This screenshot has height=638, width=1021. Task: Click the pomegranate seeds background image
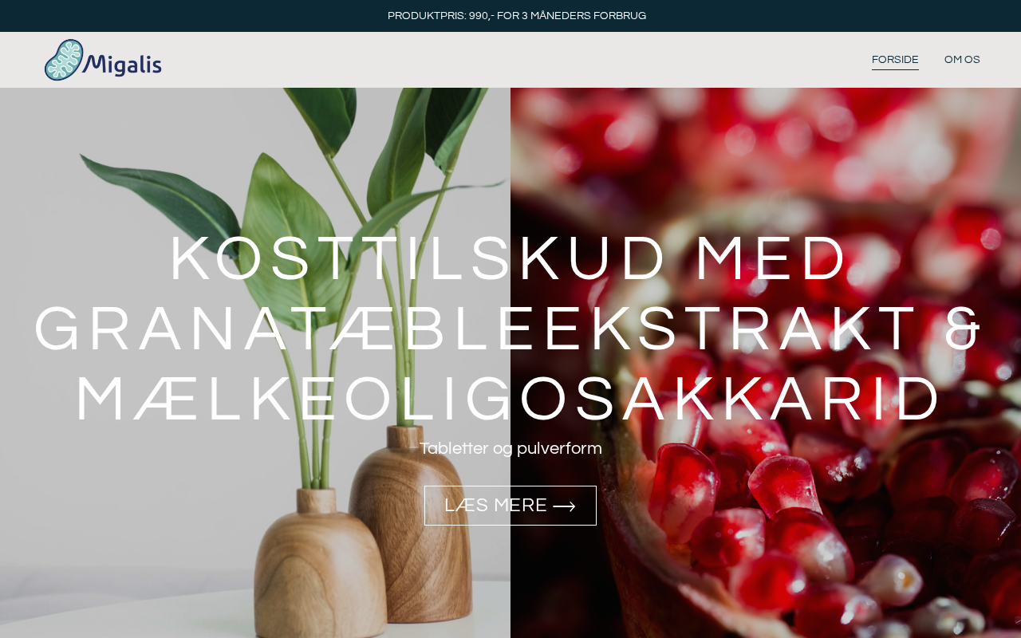[766, 363]
